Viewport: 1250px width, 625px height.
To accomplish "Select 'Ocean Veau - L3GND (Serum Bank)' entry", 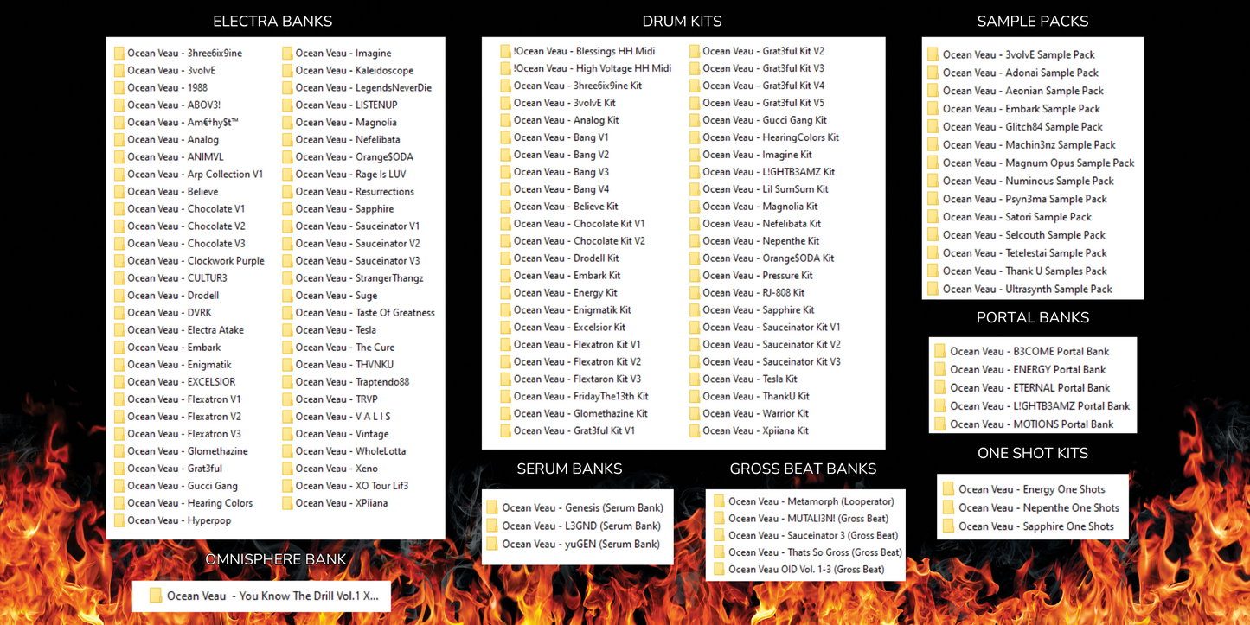I will coord(581,526).
